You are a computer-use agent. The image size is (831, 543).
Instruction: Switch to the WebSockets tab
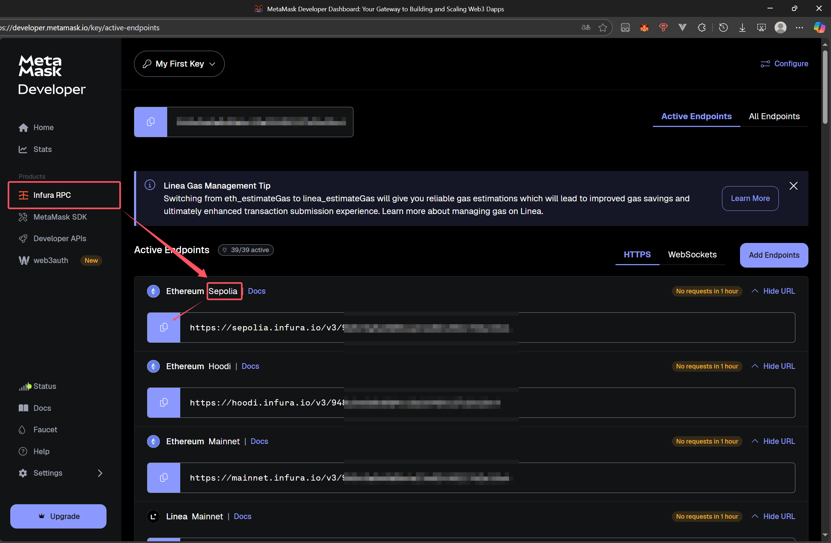point(692,255)
